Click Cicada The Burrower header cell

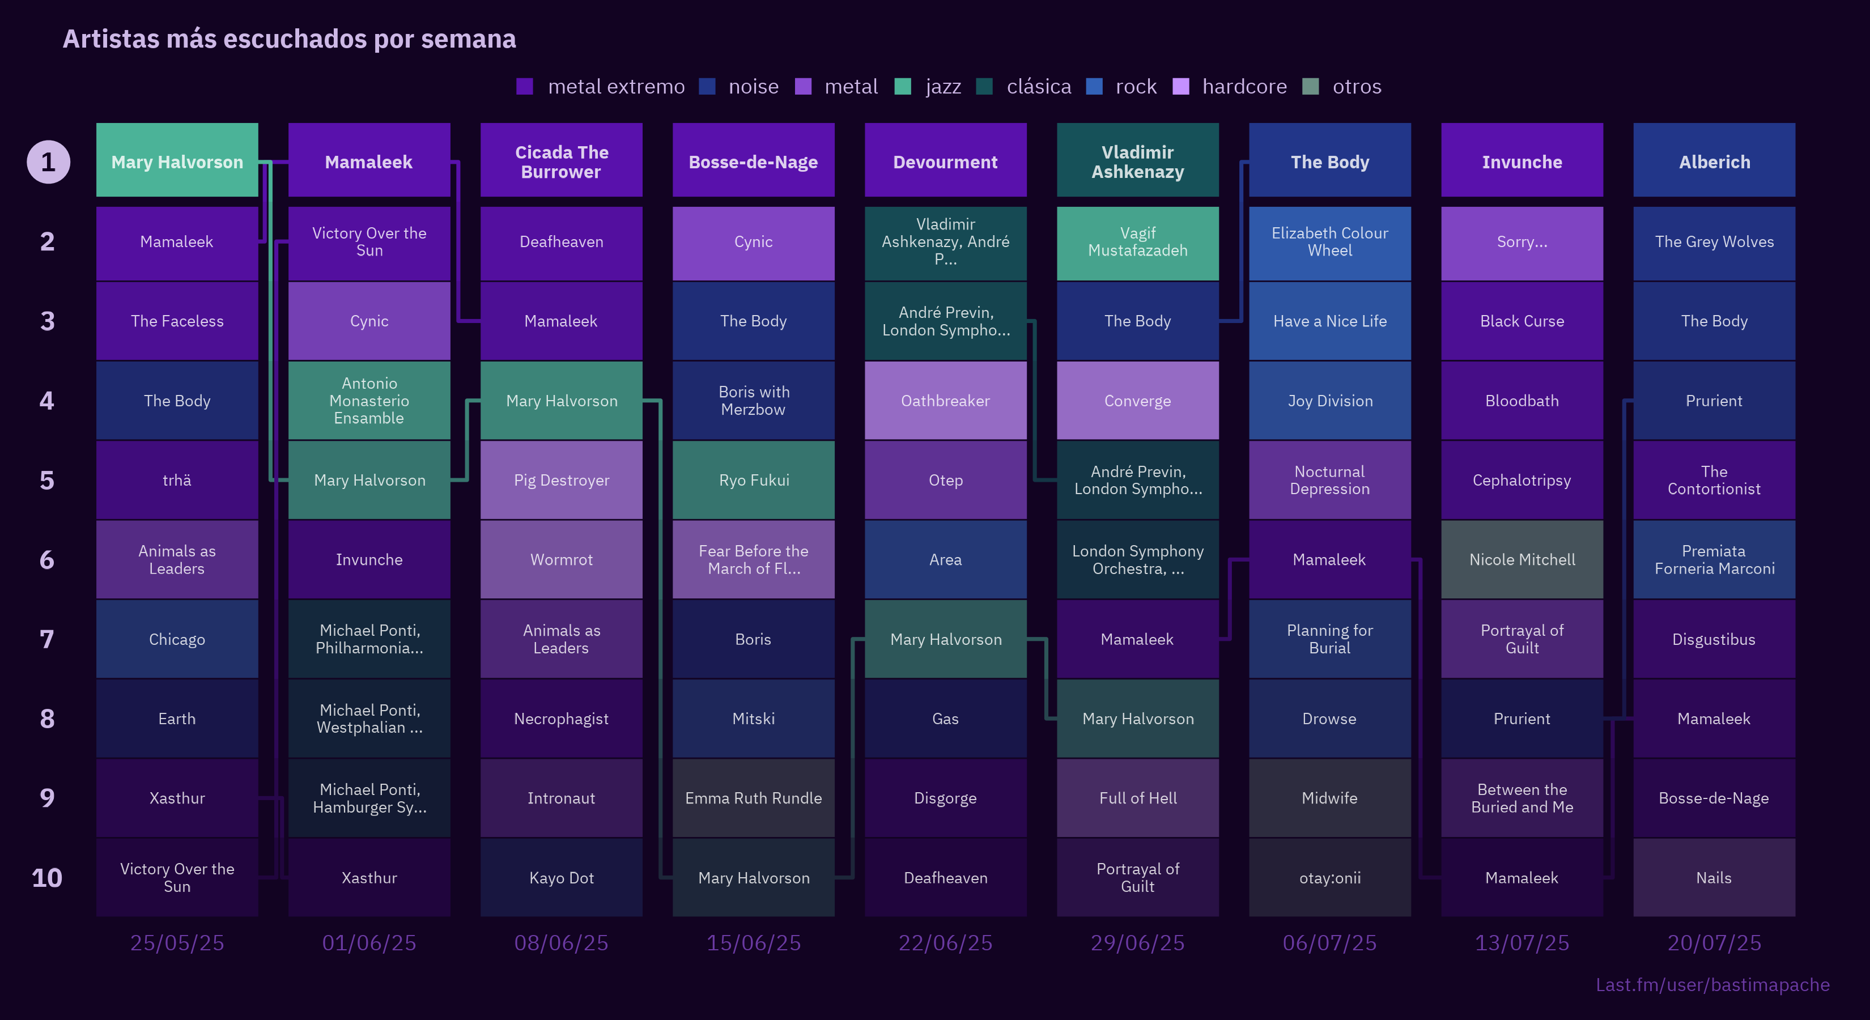(x=561, y=160)
